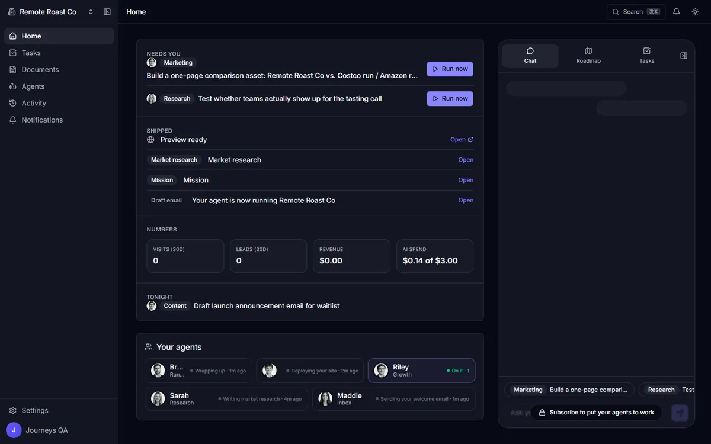Click Sarah's avatar picture
Screen dimensions: 711x444
(x=158, y=399)
